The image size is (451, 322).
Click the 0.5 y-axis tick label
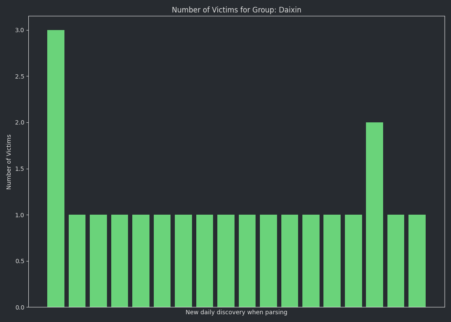click(x=20, y=261)
